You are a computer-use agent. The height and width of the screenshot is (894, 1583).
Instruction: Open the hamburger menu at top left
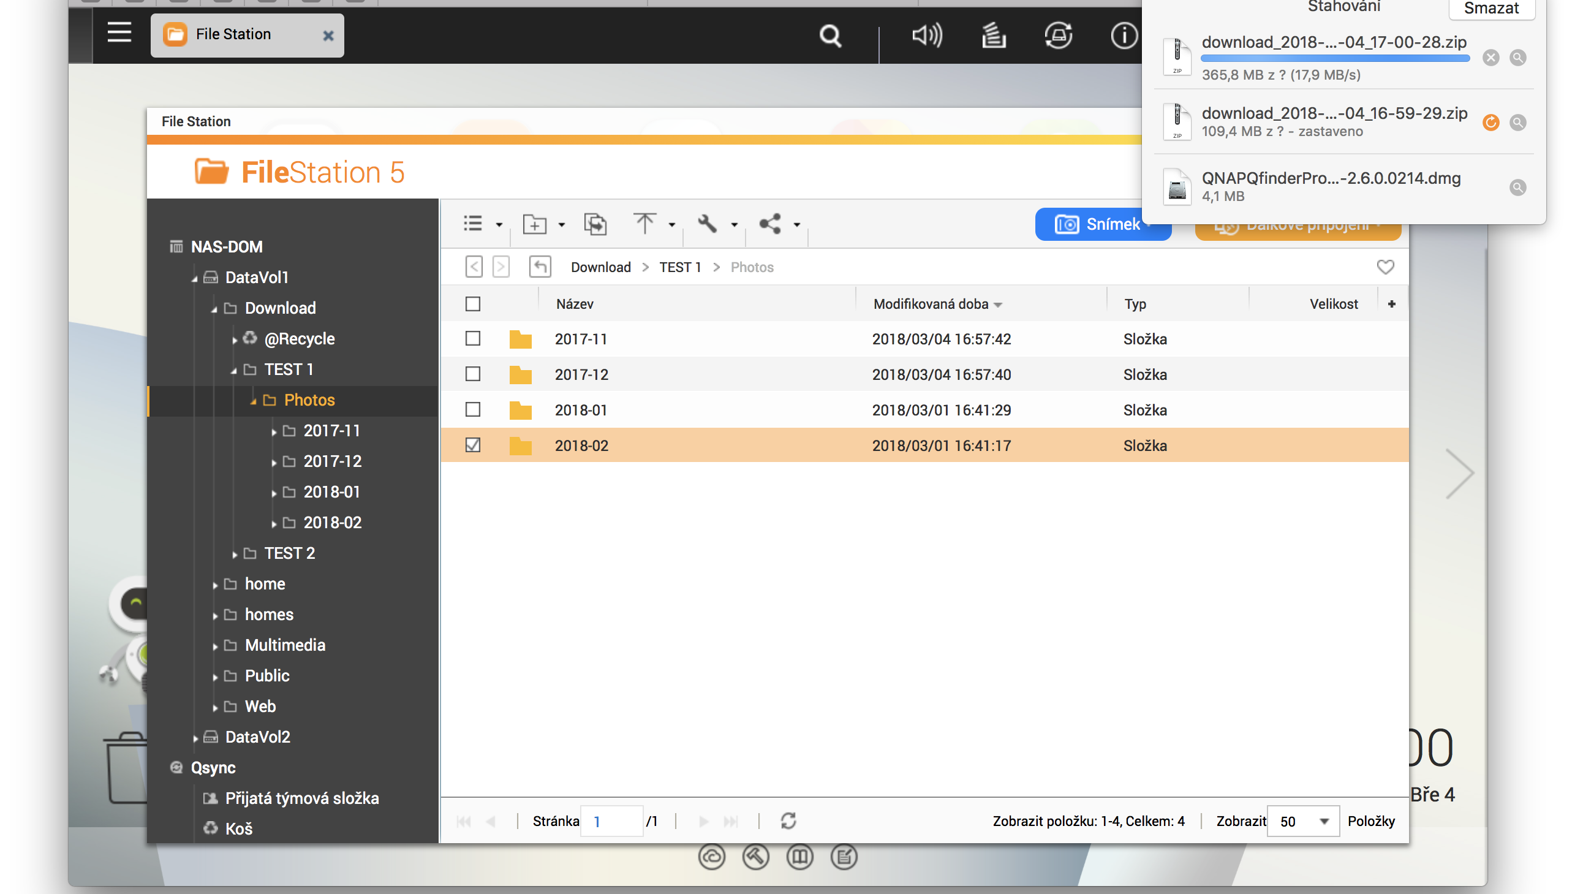coord(119,33)
